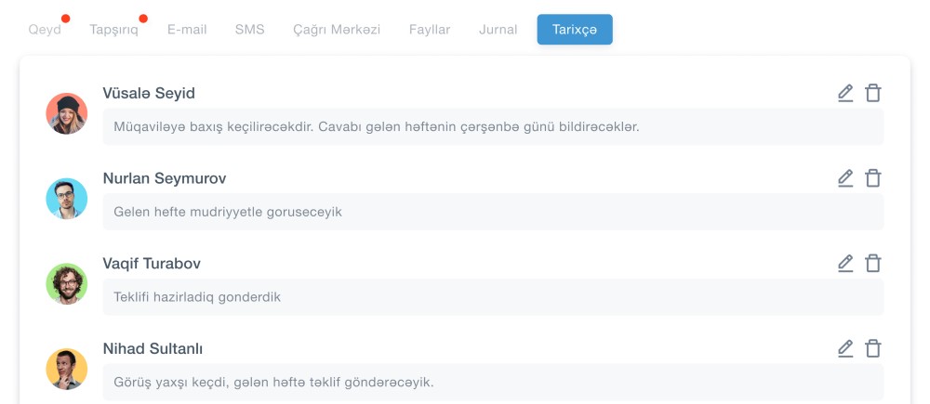Click the active Tarixçə tab button

coord(575,30)
